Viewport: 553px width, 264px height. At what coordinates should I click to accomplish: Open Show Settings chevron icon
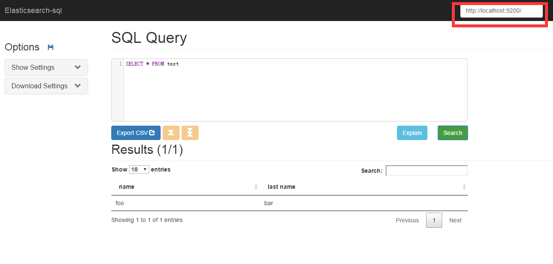click(78, 67)
